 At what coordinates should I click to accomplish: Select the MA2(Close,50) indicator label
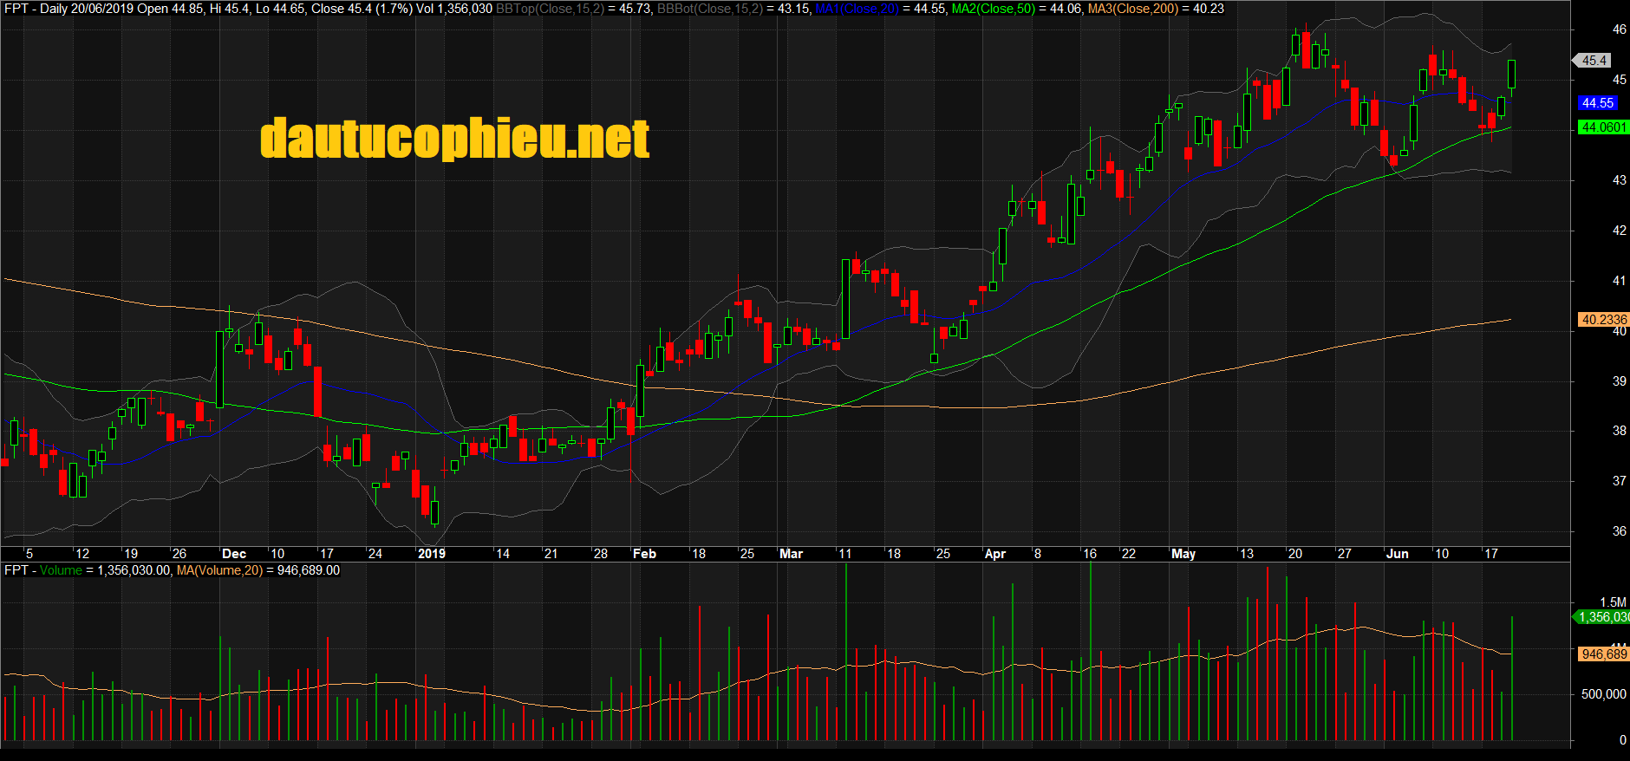pos(993,9)
